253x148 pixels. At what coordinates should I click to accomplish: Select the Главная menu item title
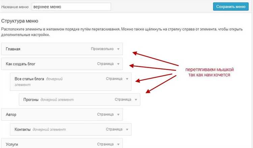(x=13, y=49)
